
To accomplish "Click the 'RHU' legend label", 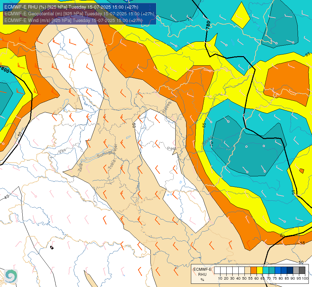I will [x=202, y=275].
